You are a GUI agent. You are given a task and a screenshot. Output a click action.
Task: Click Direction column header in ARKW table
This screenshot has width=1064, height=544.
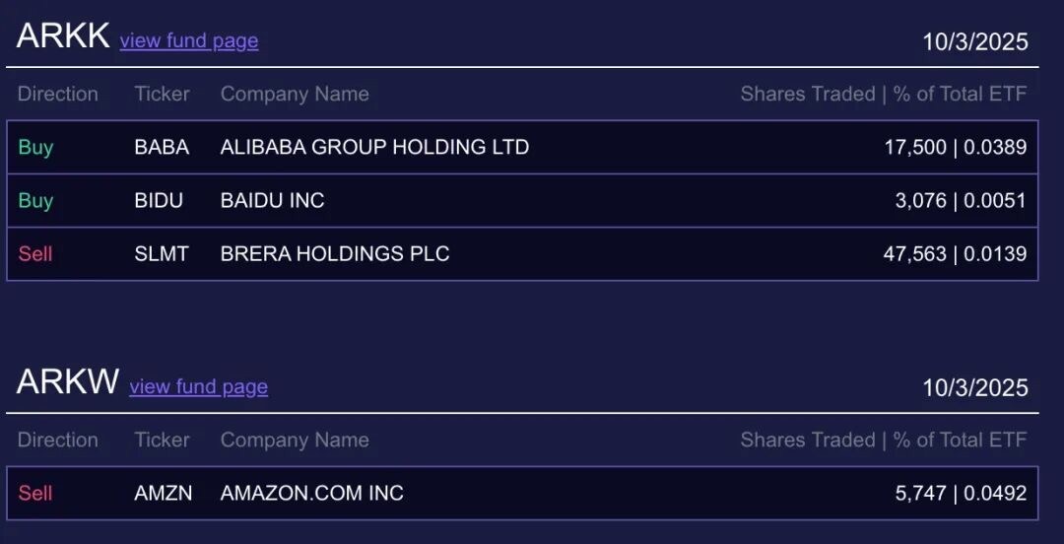click(x=58, y=440)
